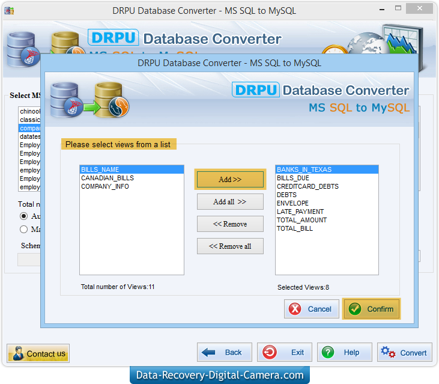Click the globe graphic in main banner
The image size is (439, 384).
click(x=367, y=43)
